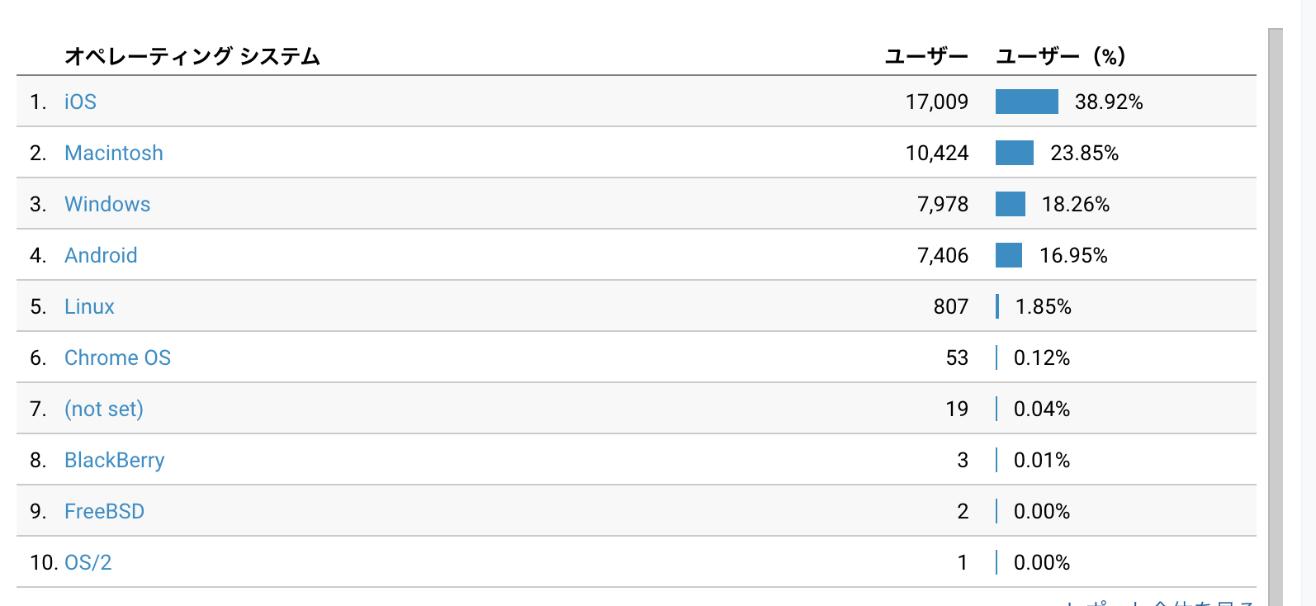1316x606 pixels.
Task: Select the BlackBerry link
Action: 115,460
